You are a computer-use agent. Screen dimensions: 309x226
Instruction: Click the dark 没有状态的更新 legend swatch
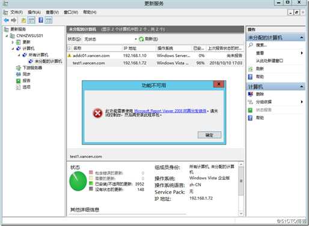click(x=91, y=189)
